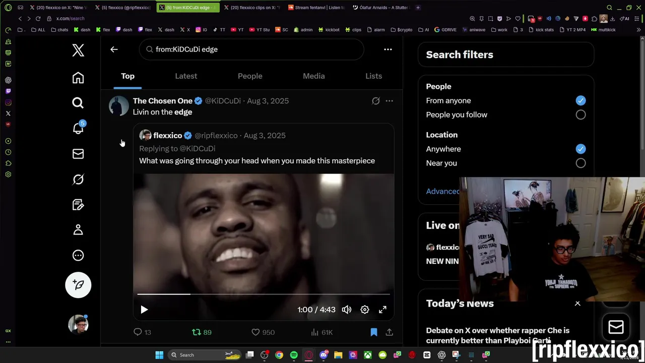Switch to the Media tab
645x363 pixels.
[313, 76]
